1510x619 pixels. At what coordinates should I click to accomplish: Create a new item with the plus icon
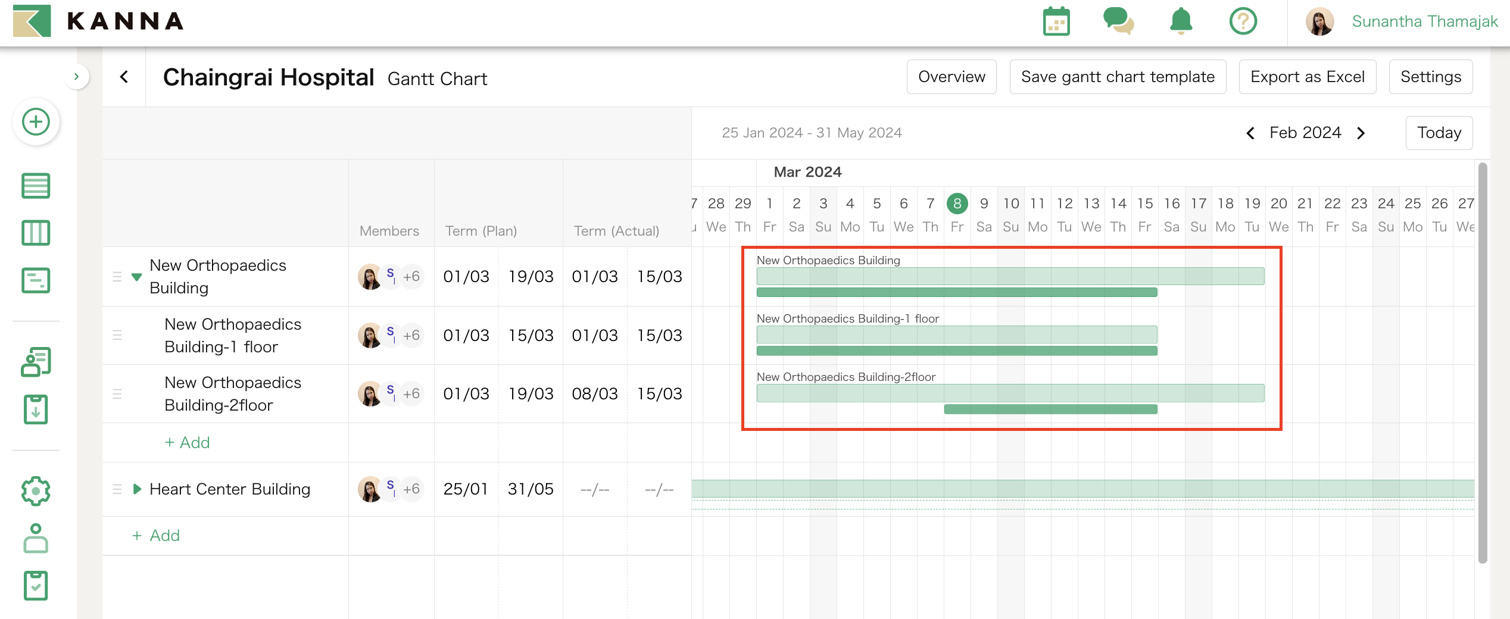[x=36, y=121]
